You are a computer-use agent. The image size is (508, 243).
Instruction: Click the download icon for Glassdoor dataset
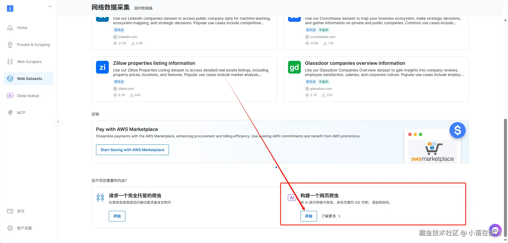[323, 95]
